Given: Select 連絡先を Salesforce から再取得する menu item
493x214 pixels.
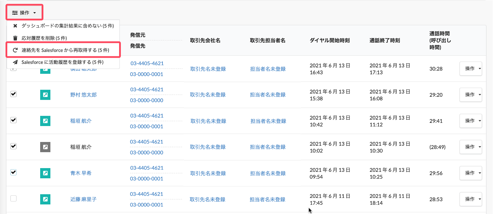Looking at the screenshot, I should [63, 50].
